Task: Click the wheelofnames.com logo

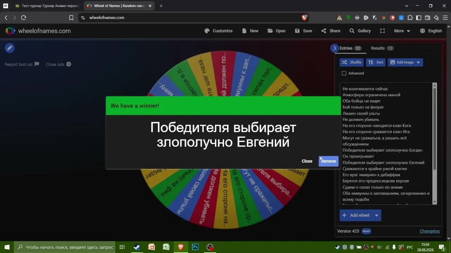Action: (38, 31)
